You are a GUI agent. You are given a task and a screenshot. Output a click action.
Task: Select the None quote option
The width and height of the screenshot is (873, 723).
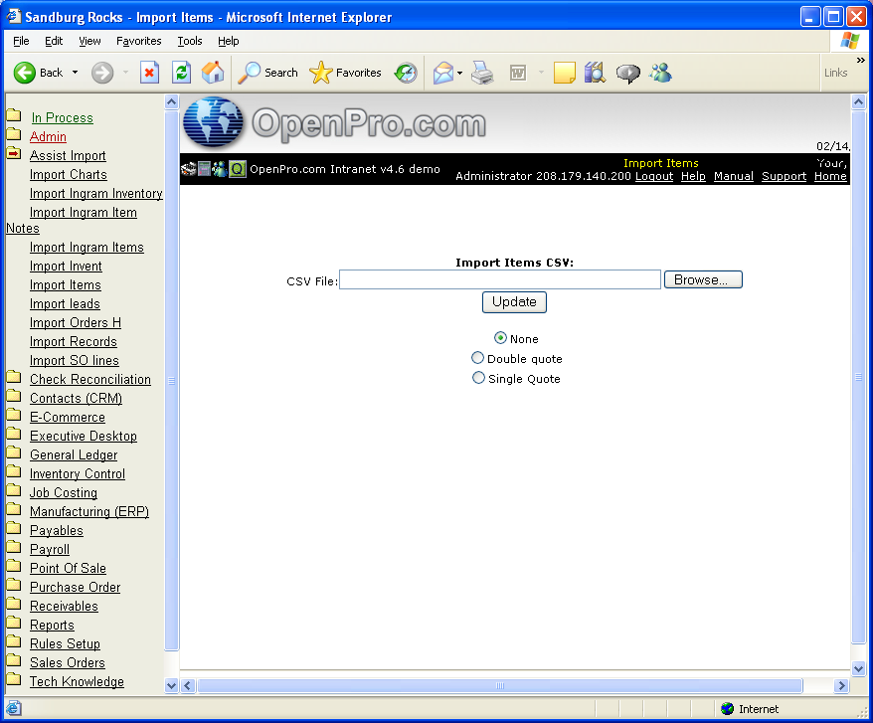[x=500, y=338]
